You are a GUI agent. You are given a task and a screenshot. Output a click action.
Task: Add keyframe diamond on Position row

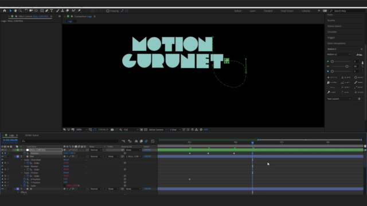click(x=5, y=153)
